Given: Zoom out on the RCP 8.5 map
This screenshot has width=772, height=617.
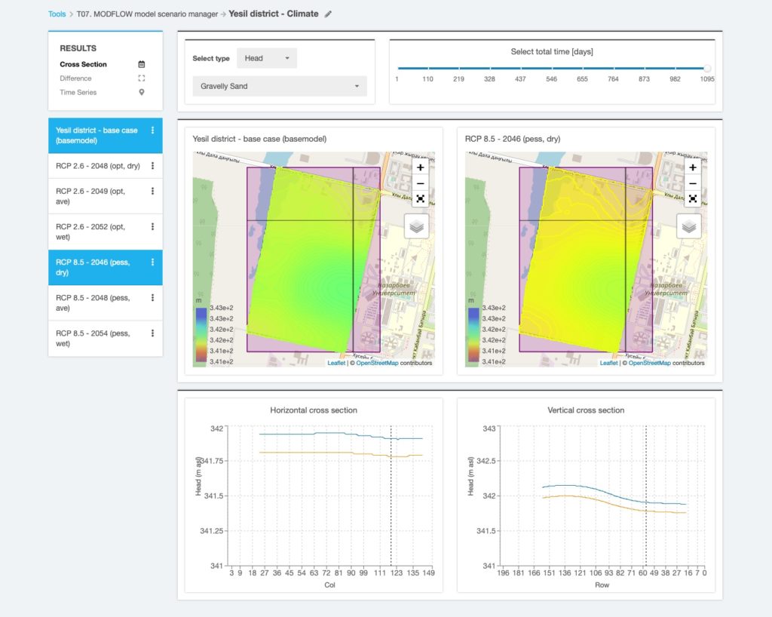Looking at the screenshot, I should point(692,183).
